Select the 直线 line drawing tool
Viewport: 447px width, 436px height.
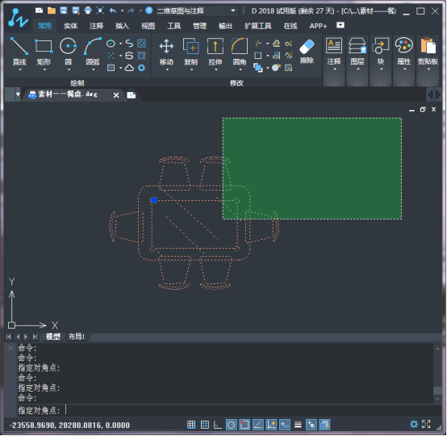(x=19, y=53)
